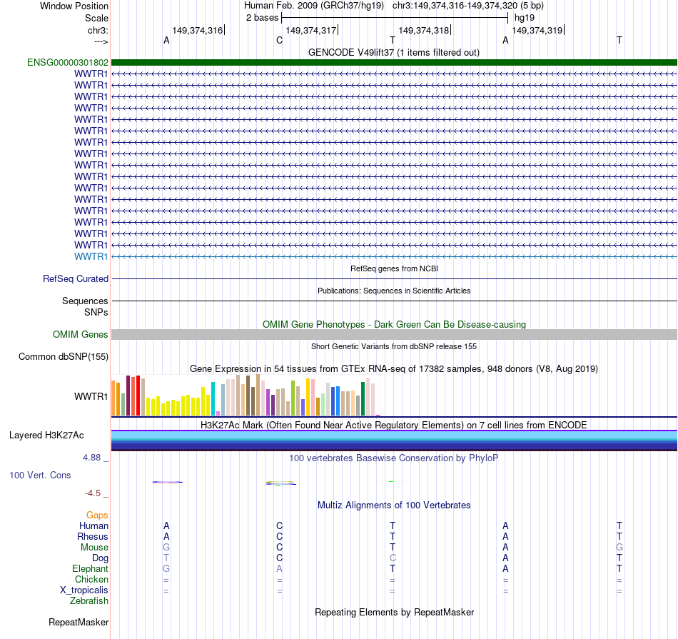Open Repeating Elements by RepeatMasker title
The image size is (678, 639).
click(x=394, y=612)
